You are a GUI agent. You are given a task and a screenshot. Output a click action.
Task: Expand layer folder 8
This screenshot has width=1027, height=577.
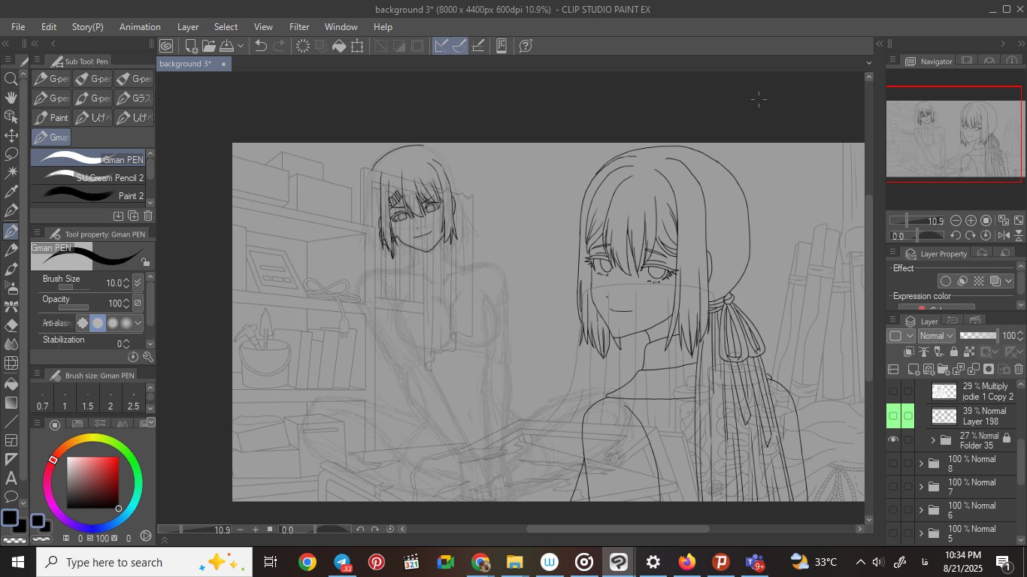click(x=922, y=464)
